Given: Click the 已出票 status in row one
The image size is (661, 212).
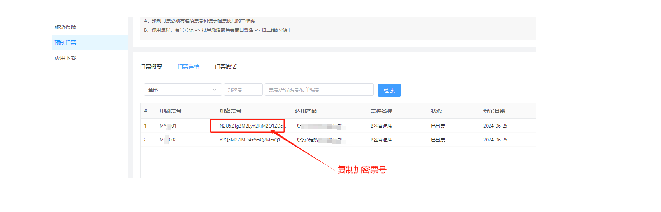Looking at the screenshot, I should pyautogui.click(x=438, y=126).
